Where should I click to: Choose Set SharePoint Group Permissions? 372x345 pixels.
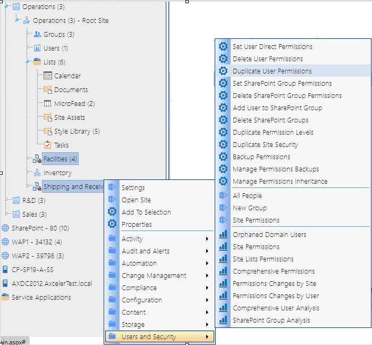tap(293, 83)
